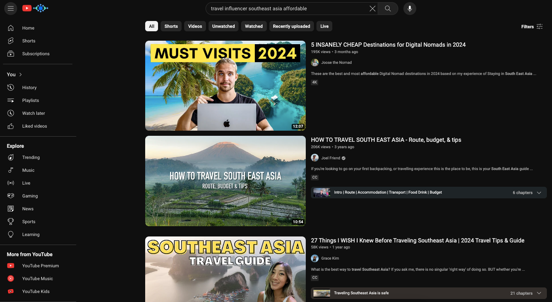
Task: Filter results to show only Shorts
Action: click(171, 26)
